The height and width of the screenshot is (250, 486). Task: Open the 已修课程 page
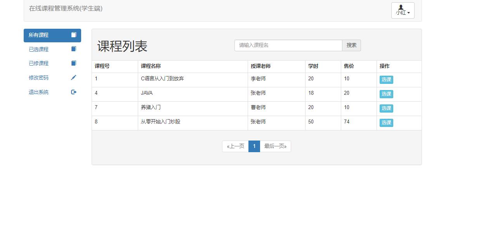[x=38, y=63]
